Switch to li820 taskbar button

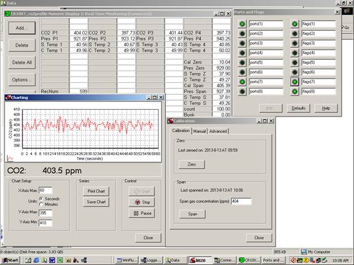(200, 260)
